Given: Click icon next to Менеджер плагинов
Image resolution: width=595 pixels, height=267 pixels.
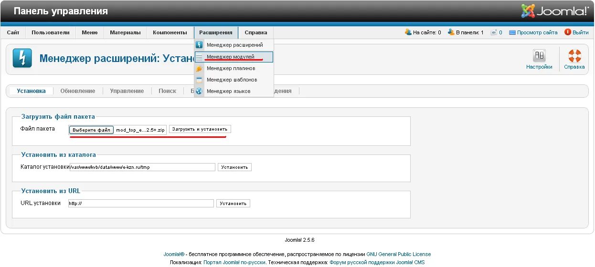Looking at the screenshot, I should tap(199, 68).
